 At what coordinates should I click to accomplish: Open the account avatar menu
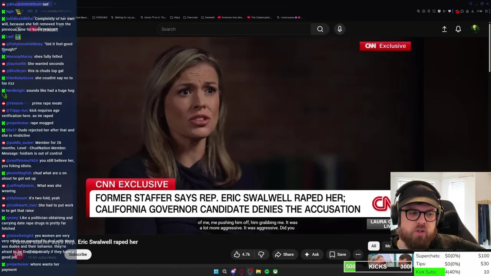tap(475, 29)
